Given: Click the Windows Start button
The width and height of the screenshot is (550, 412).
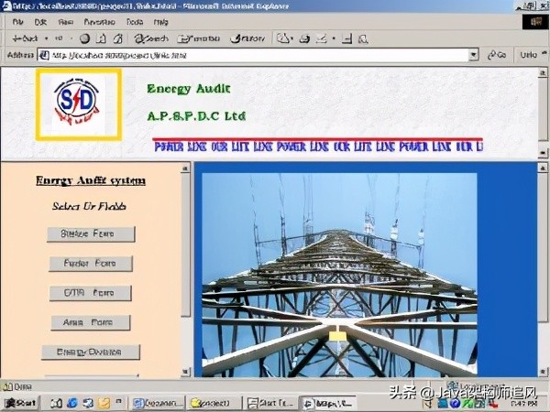Looking at the screenshot, I should click(x=20, y=403).
